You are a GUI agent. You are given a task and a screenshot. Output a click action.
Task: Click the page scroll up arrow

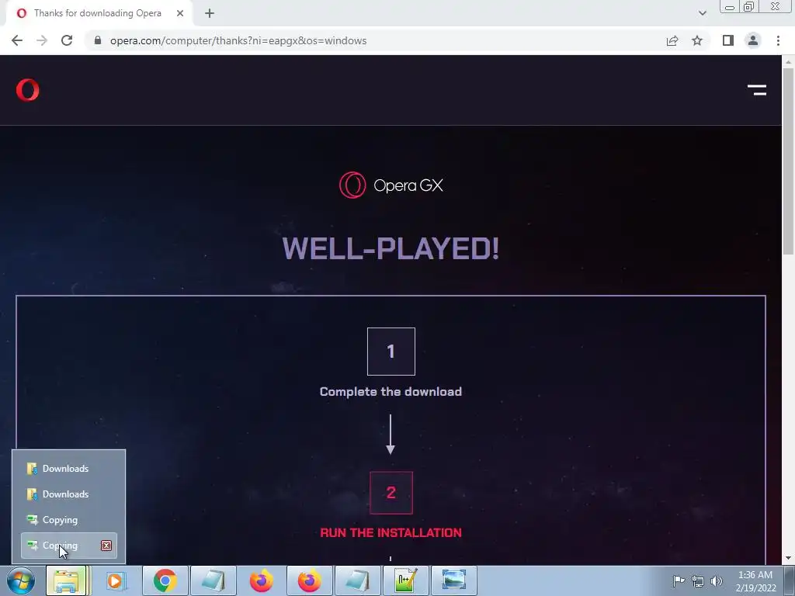tap(788, 61)
